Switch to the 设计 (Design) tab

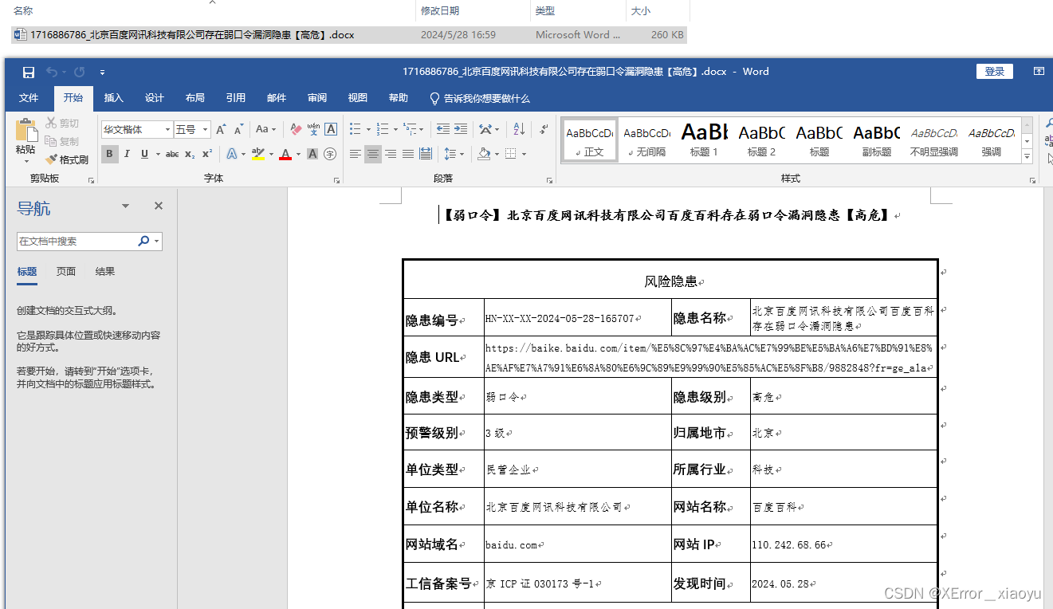tap(155, 98)
